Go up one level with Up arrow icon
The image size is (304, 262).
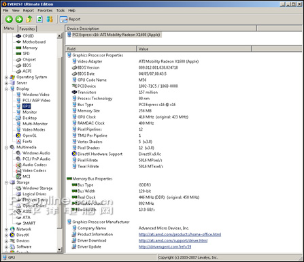tap(29, 19)
